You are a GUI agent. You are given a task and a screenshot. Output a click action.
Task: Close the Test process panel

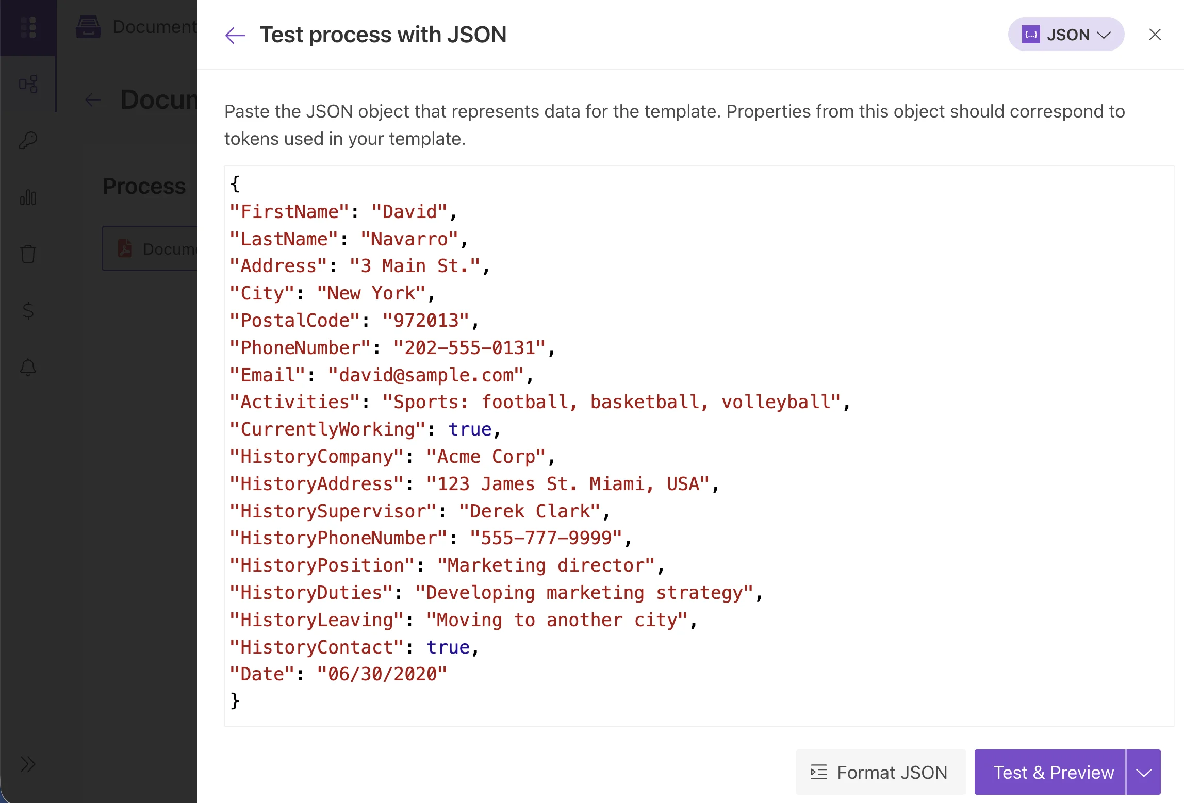1155,35
